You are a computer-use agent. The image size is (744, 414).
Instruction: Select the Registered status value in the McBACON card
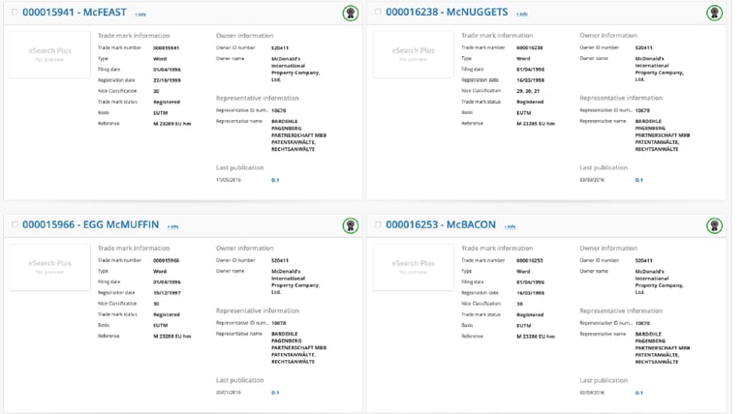[x=530, y=314]
